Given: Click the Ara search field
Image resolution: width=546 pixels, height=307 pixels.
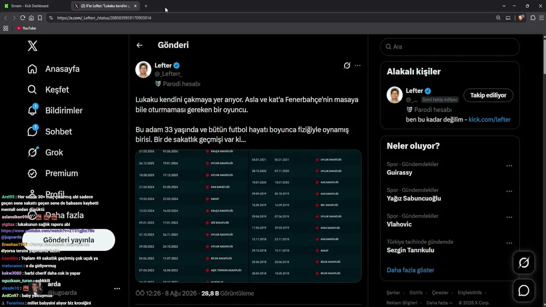Looking at the screenshot, I should coord(450,47).
